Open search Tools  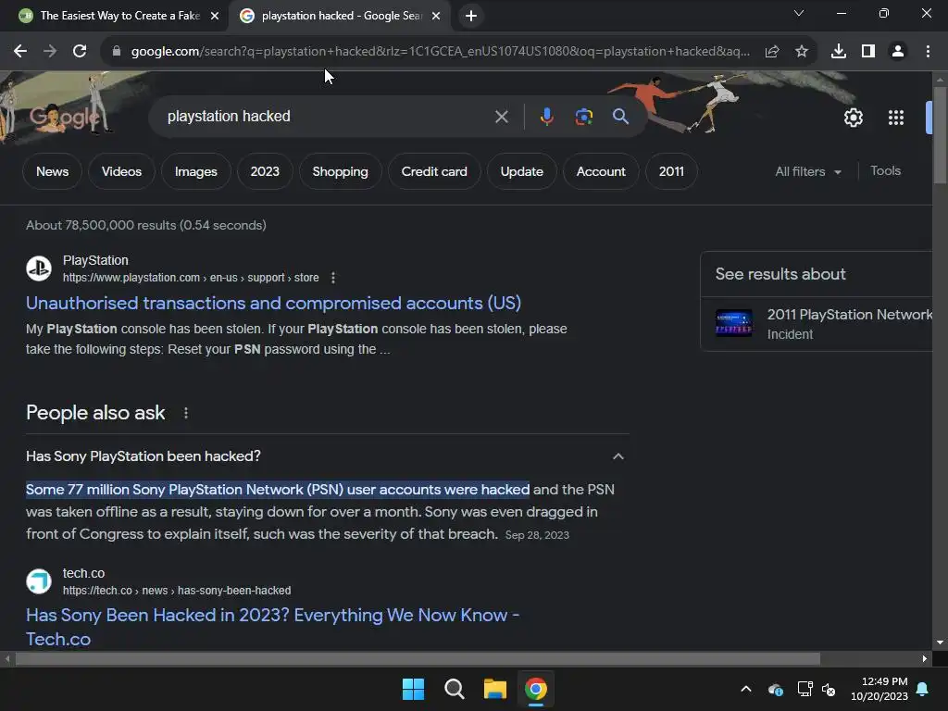[x=885, y=171]
